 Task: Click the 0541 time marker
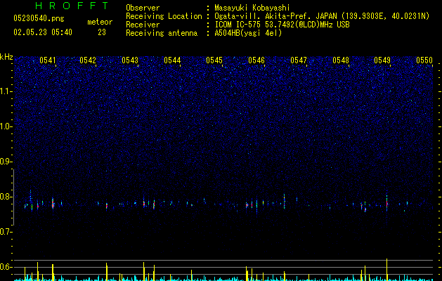(x=48, y=60)
